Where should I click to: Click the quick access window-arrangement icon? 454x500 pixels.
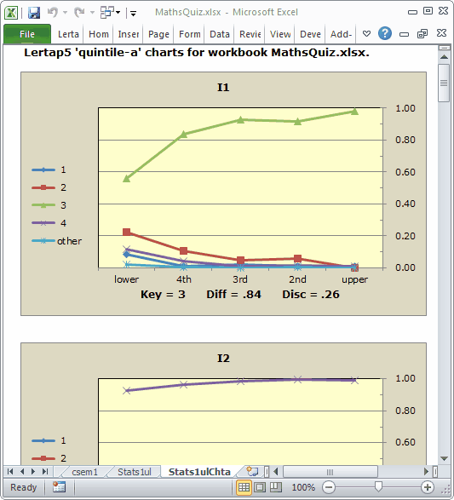point(107,13)
